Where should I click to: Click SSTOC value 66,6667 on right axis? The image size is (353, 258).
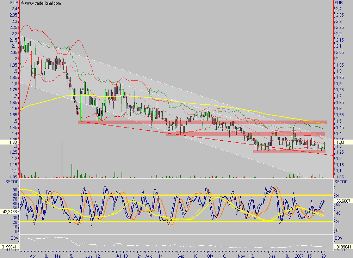pyautogui.click(x=343, y=201)
